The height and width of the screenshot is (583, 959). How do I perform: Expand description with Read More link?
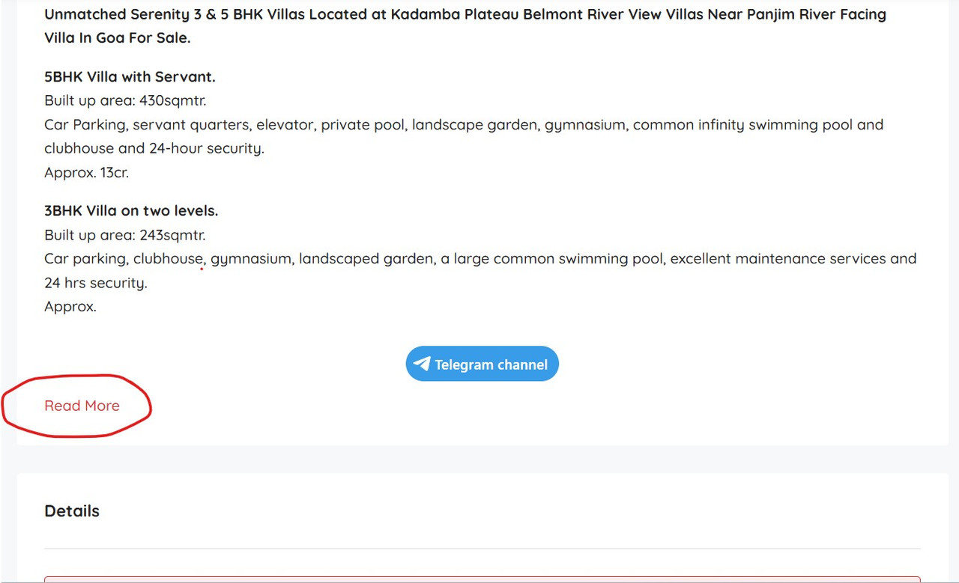click(82, 406)
